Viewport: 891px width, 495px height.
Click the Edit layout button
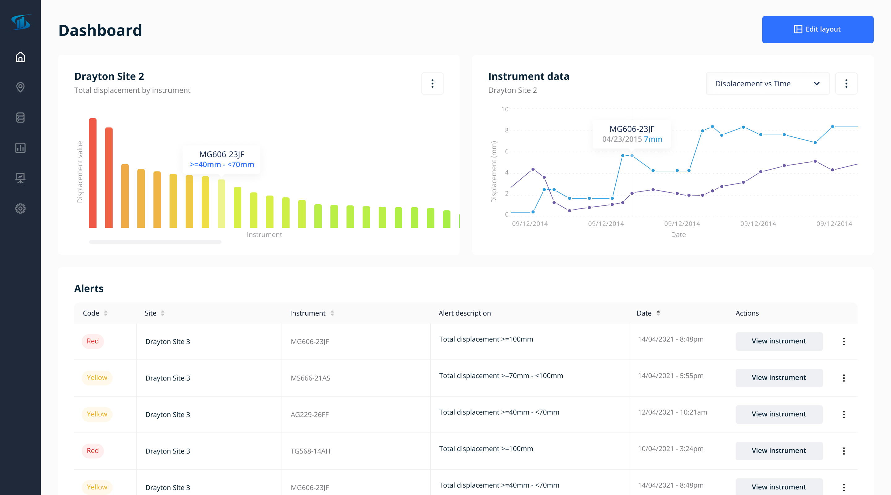click(817, 29)
